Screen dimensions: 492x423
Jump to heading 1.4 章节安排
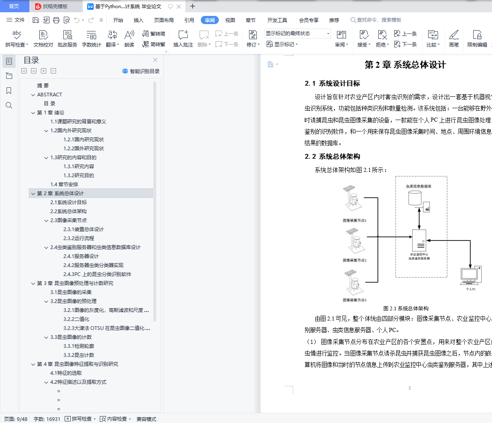tap(64, 185)
